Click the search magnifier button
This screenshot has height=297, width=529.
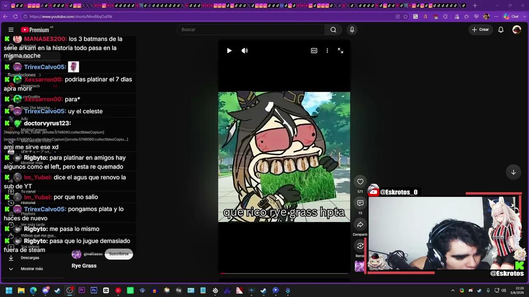334,30
